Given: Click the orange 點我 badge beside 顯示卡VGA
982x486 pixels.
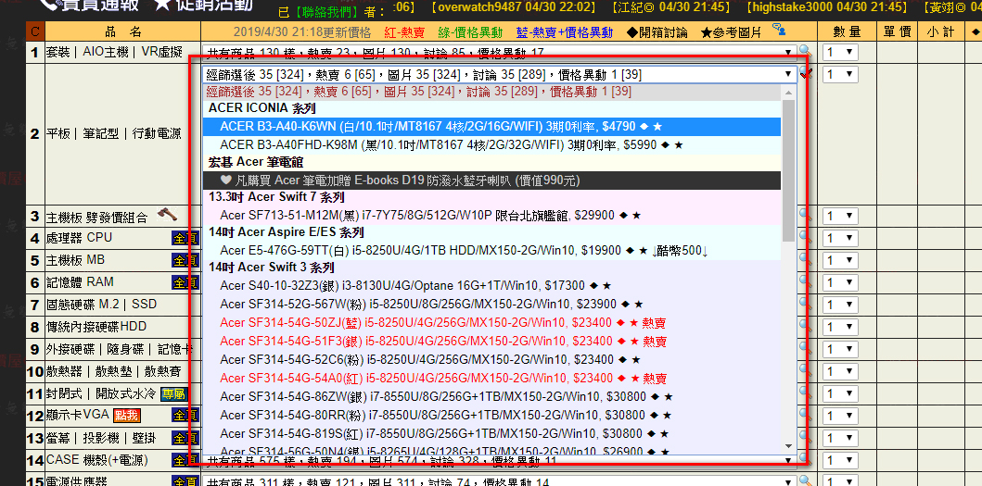Looking at the screenshot, I should 126,416.
